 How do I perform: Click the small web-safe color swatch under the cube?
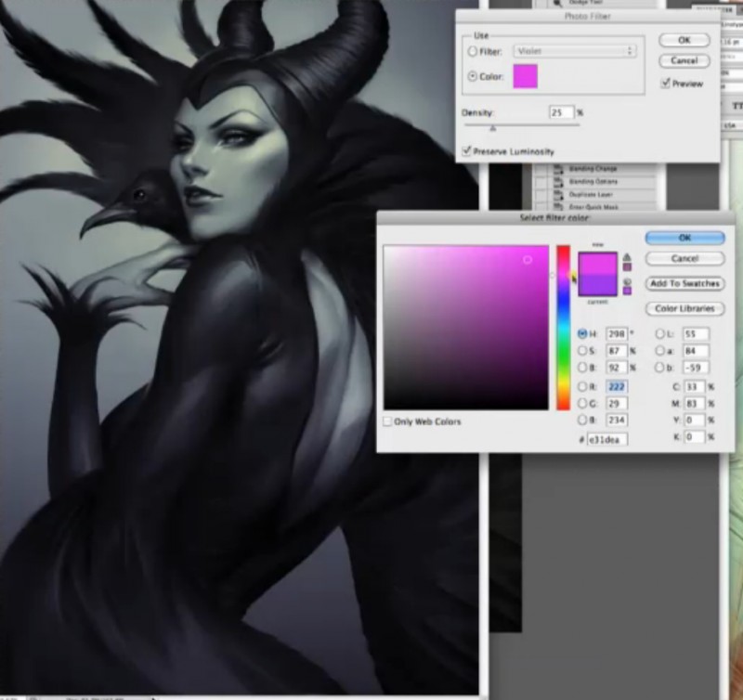tap(627, 291)
